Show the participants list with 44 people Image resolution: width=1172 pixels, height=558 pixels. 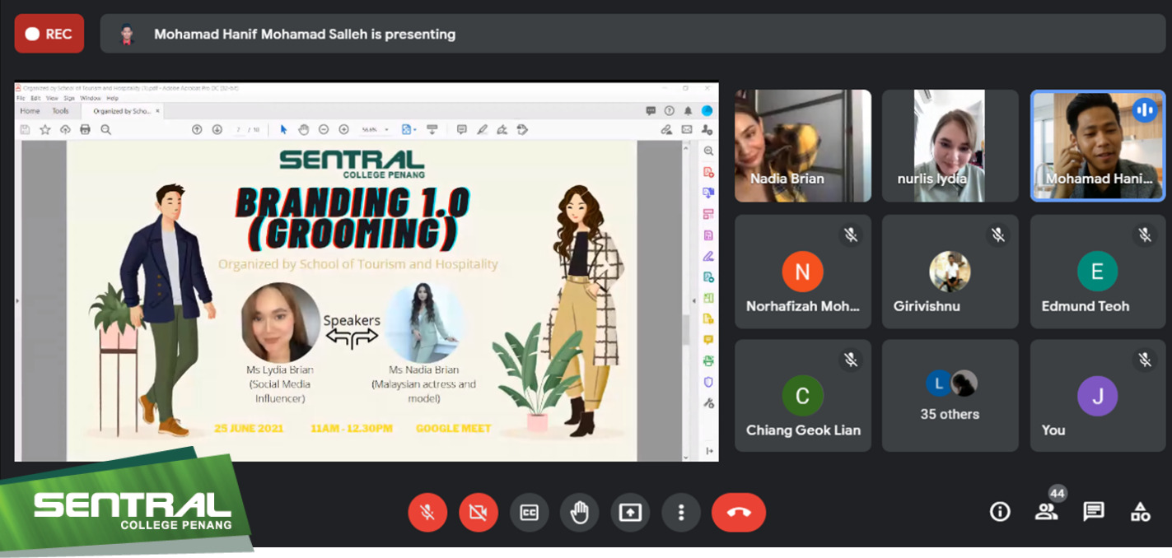pos(1047,512)
